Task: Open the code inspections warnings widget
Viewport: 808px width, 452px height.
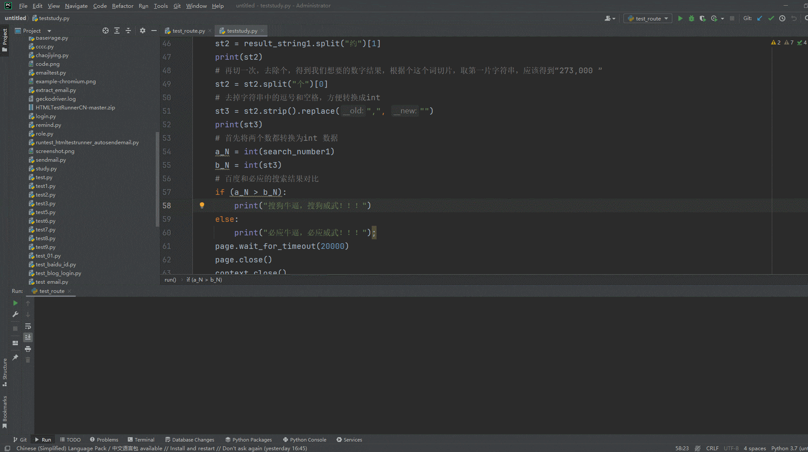Action: [789, 42]
